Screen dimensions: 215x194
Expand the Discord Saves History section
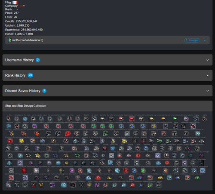coord(107,91)
